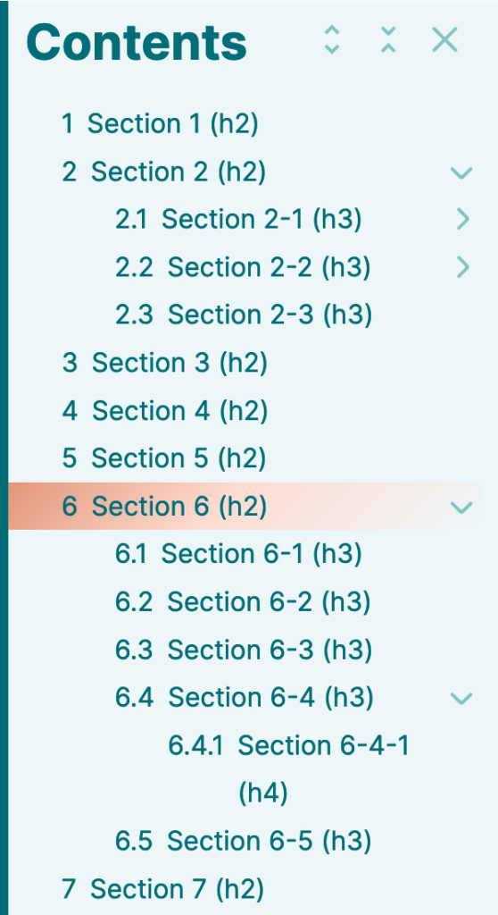This screenshot has height=915, width=498.
Task: Open Section 6-1 (h3)
Action: (x=238, y=554)
